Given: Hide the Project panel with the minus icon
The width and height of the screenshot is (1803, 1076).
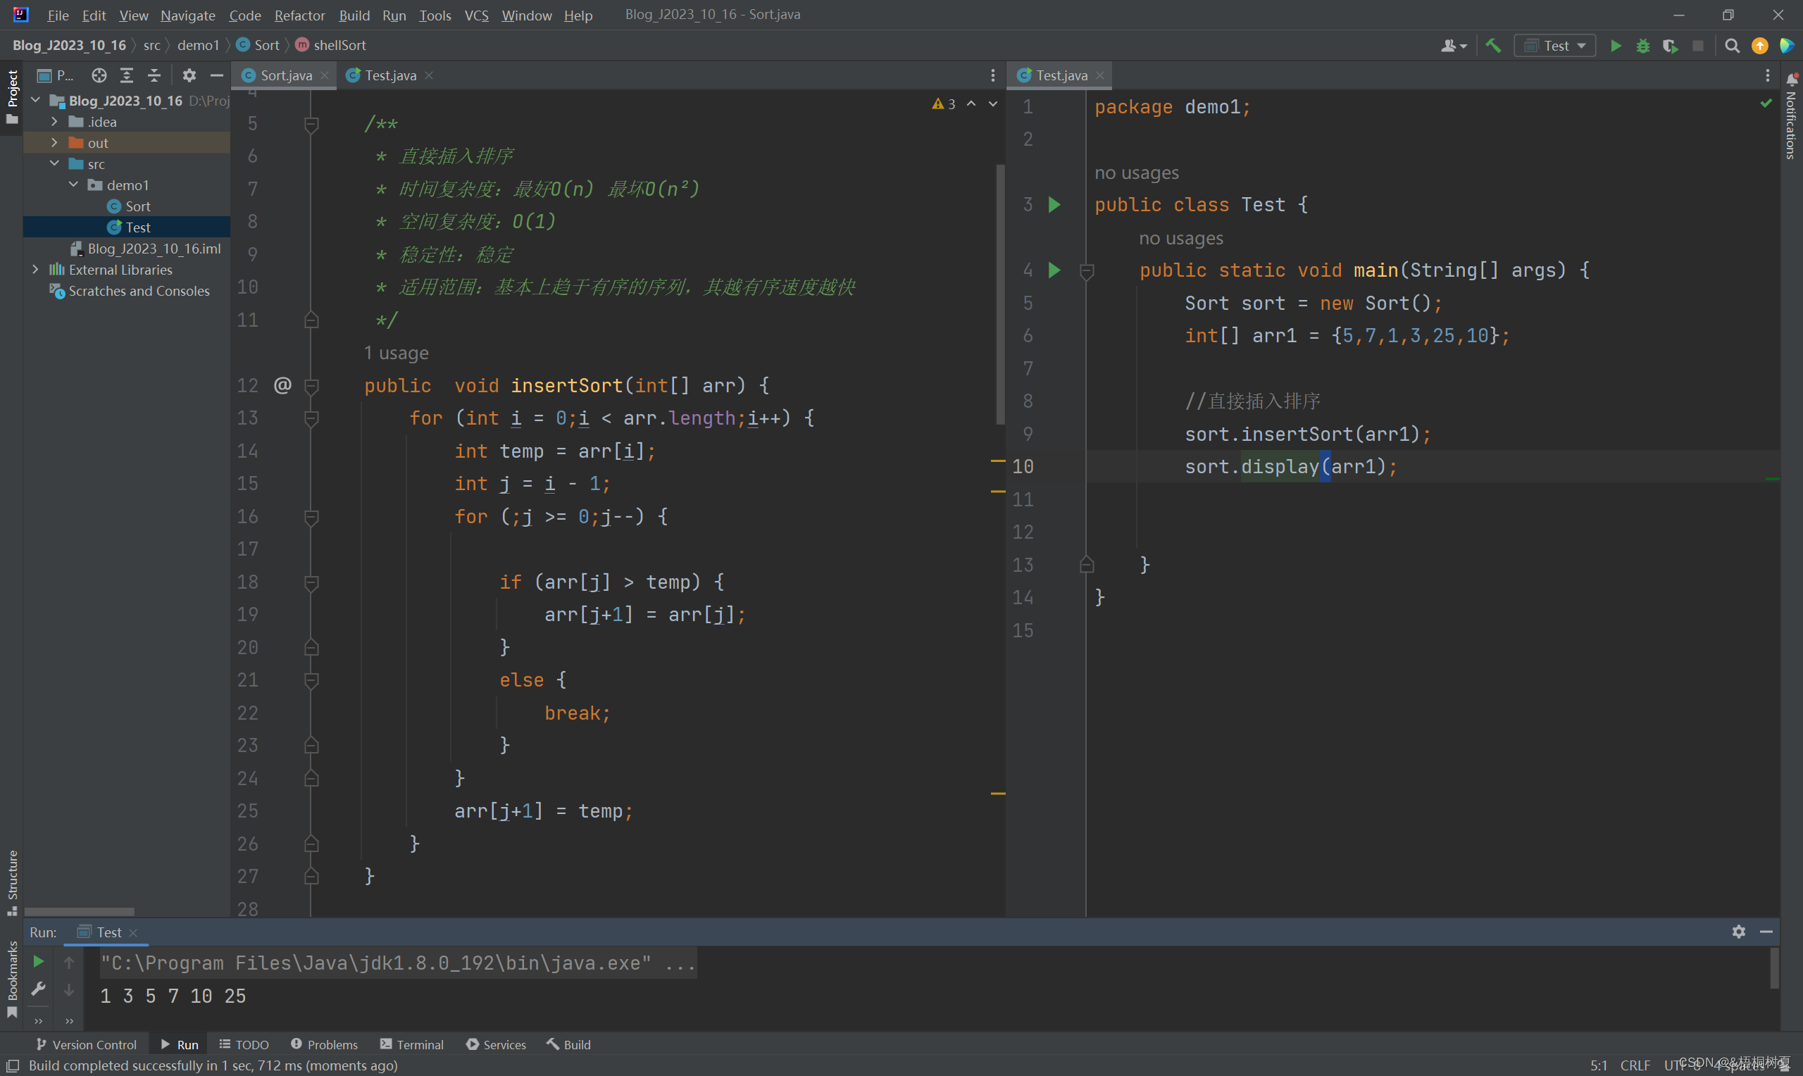Looking at the screenshot, I should 216,75.
